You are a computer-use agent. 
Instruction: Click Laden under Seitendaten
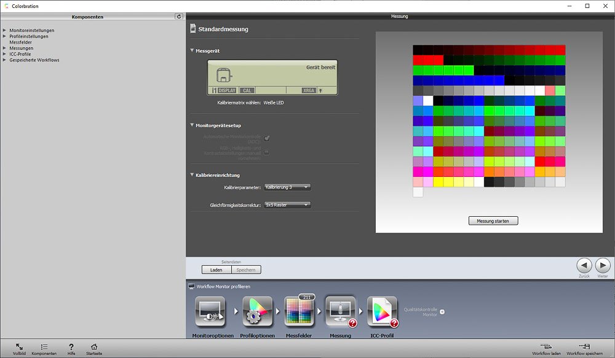click(216, 270)
